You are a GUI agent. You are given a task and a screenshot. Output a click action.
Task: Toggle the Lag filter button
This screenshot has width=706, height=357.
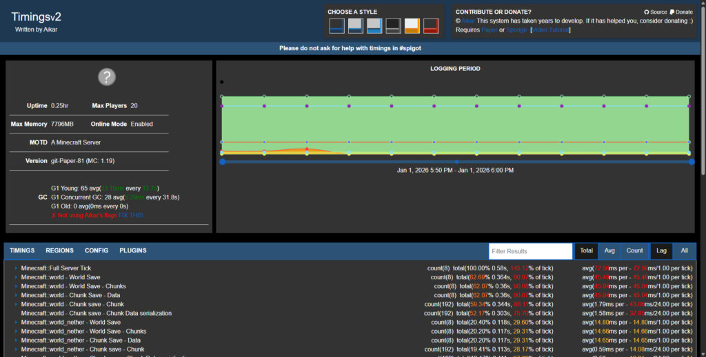click(x=661, y=251)
